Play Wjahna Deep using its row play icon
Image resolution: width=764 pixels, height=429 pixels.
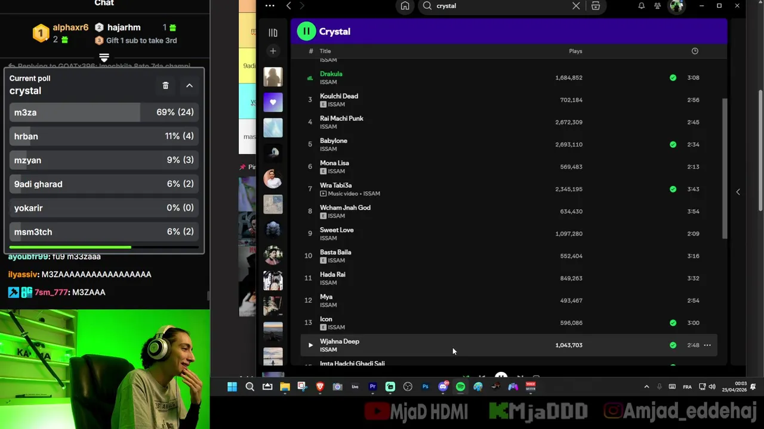(x=310, y=345)
